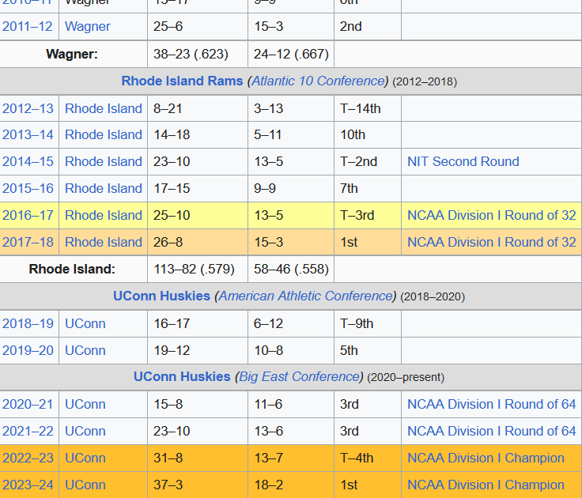The width and height of the screenshot is (582, 498).
Task: Click the 2012–13 season link
Action: [28, 108]
